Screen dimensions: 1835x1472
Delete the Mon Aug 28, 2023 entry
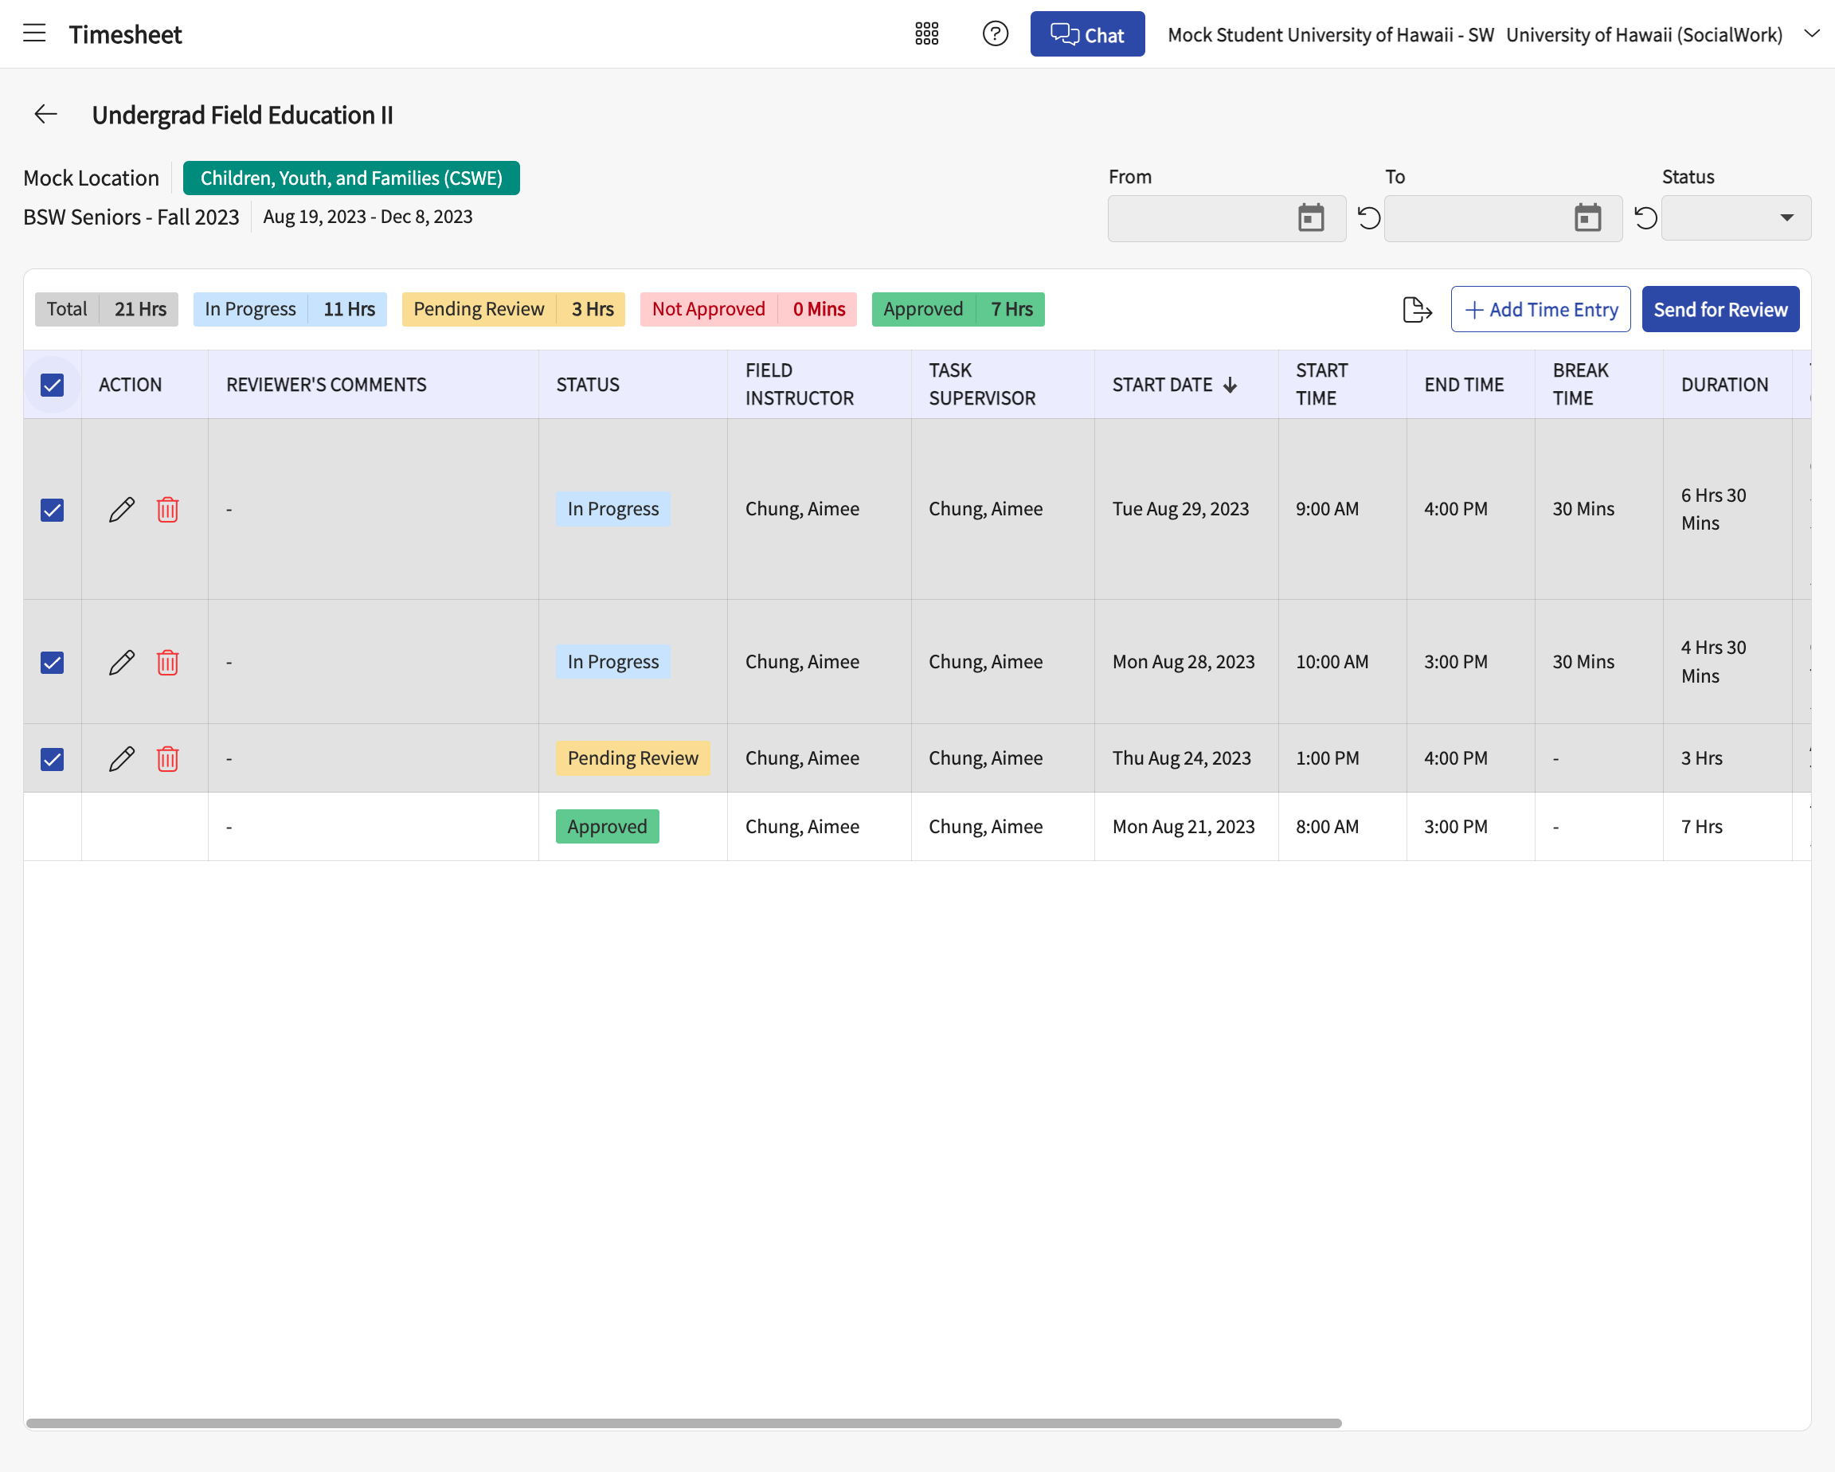[168, 663]
